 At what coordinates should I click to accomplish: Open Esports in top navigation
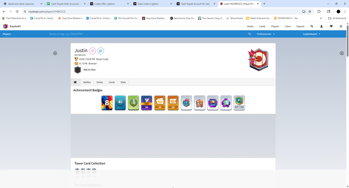300,26
